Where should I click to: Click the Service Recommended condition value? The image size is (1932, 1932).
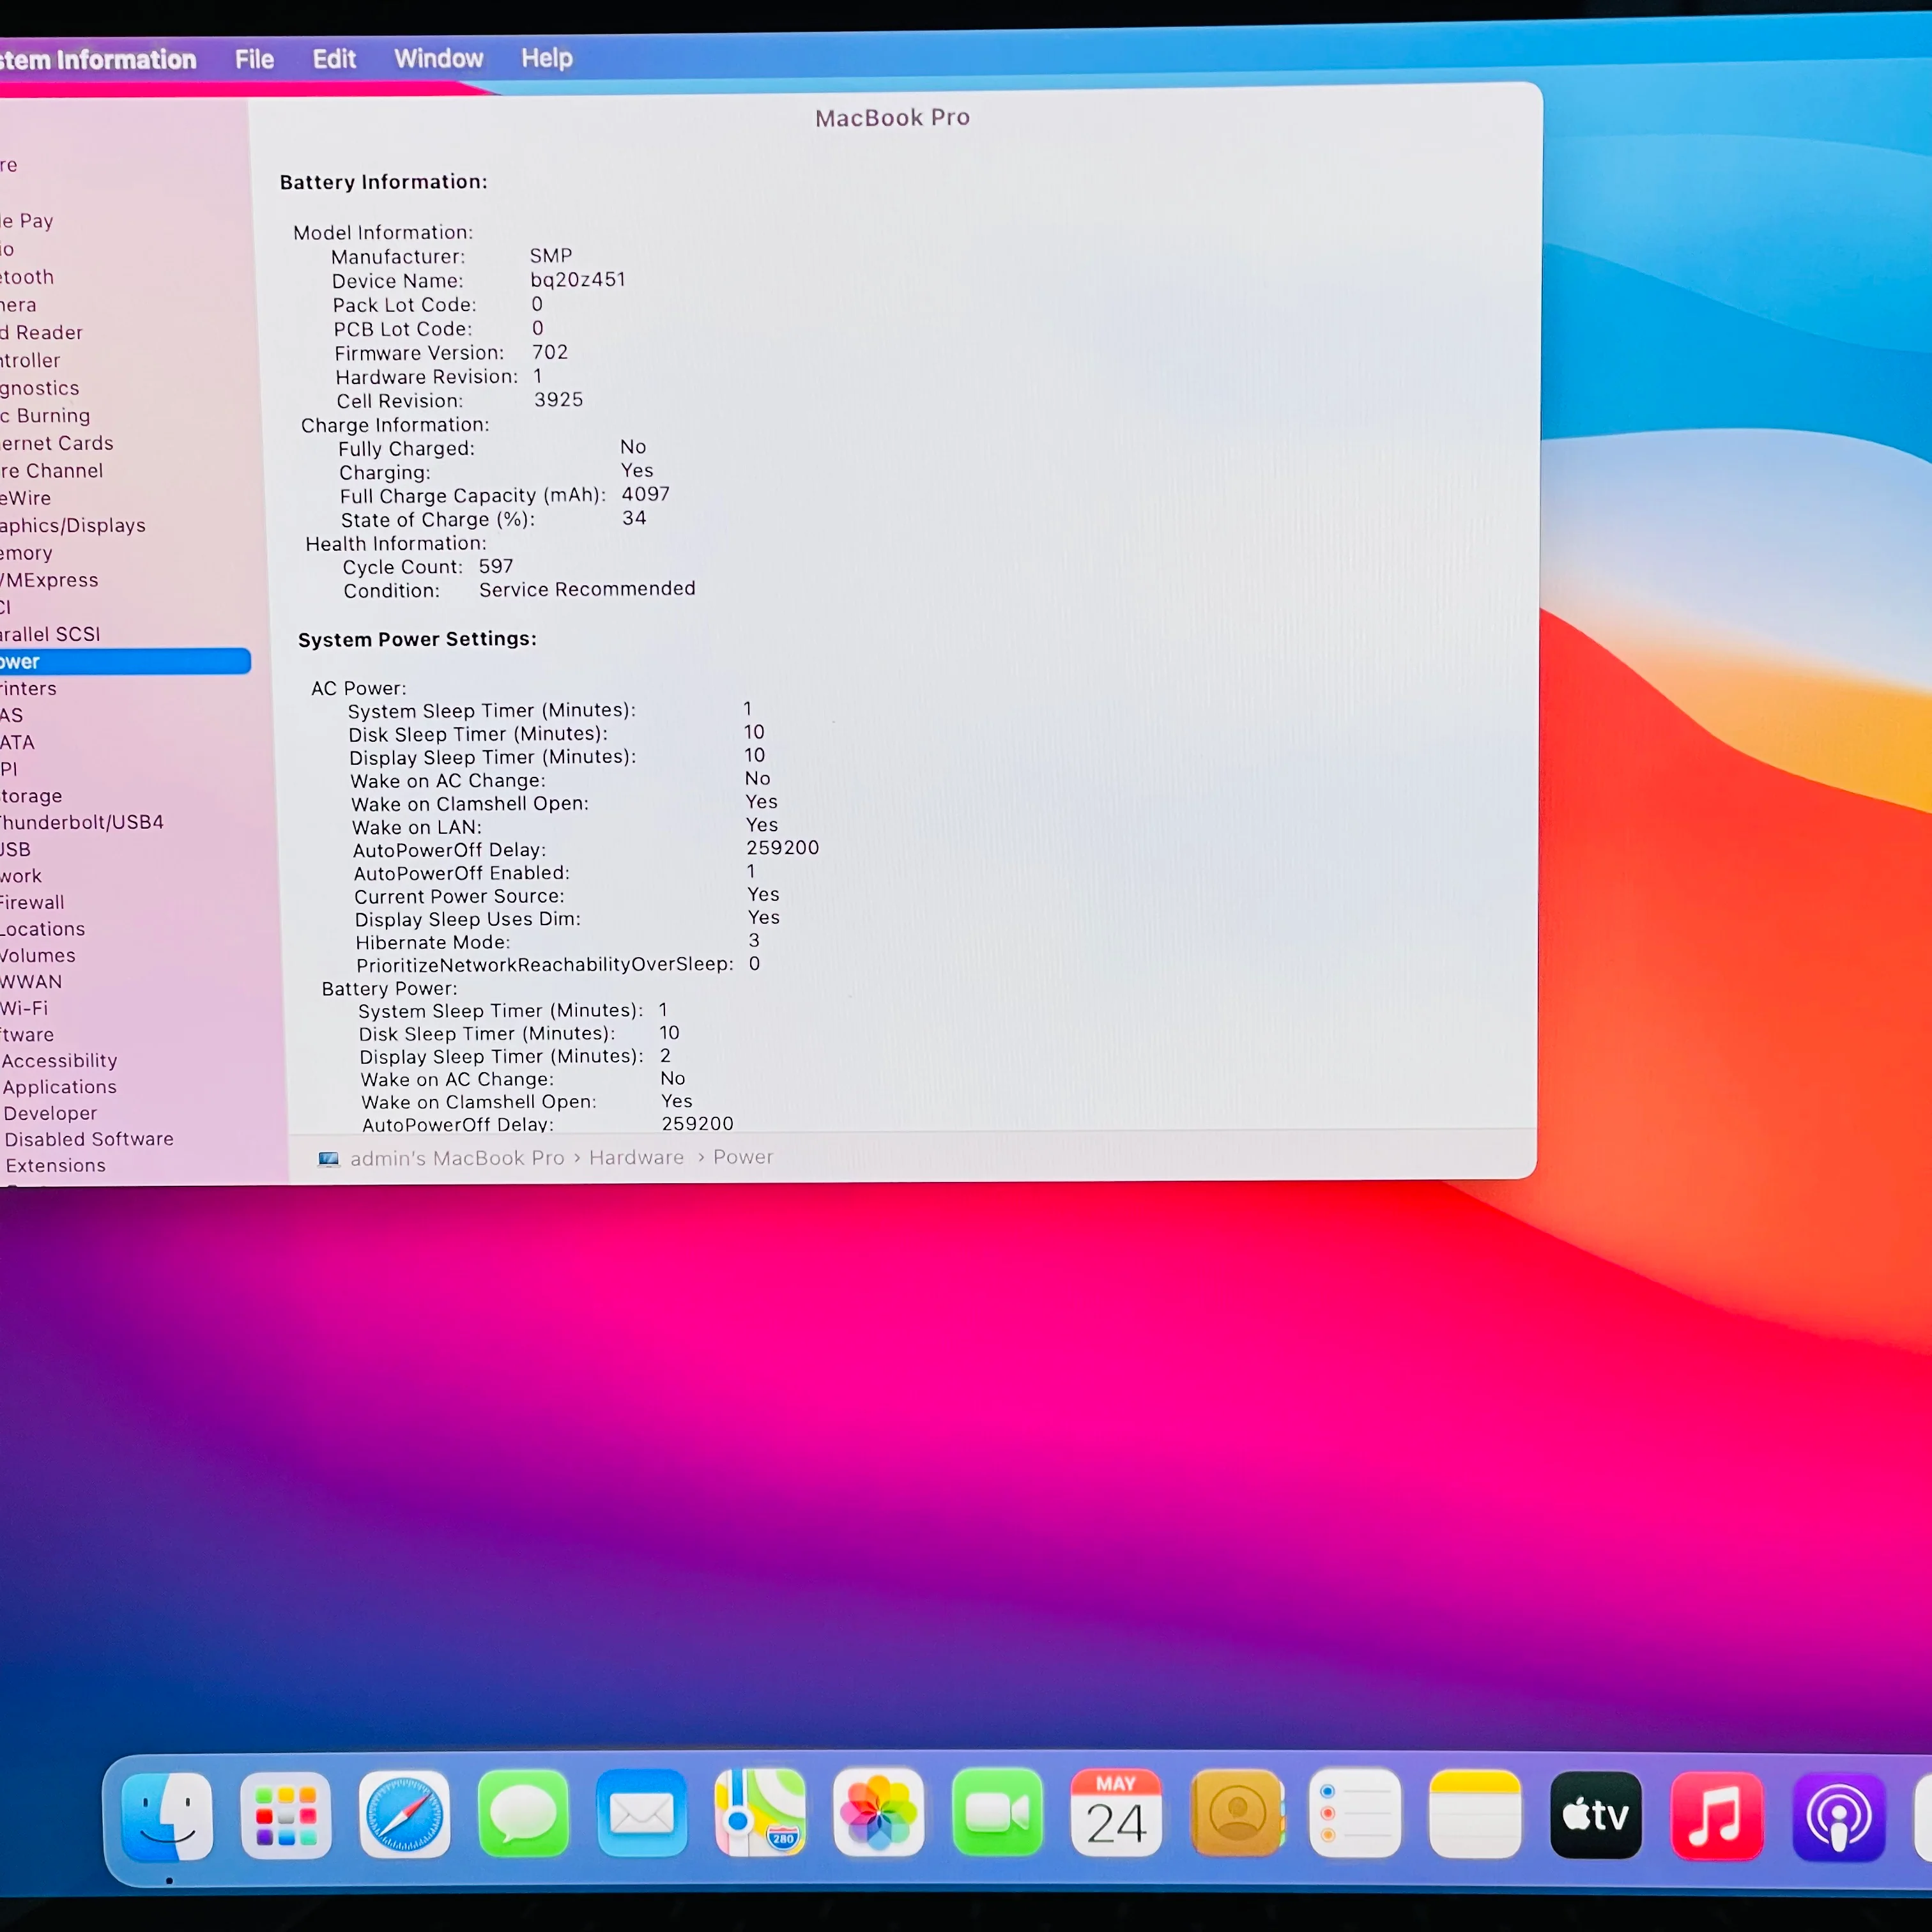point(587,589)
